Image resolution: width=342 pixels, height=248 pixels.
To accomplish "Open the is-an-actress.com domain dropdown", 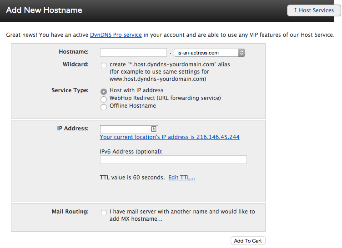I will pos(209,53).
